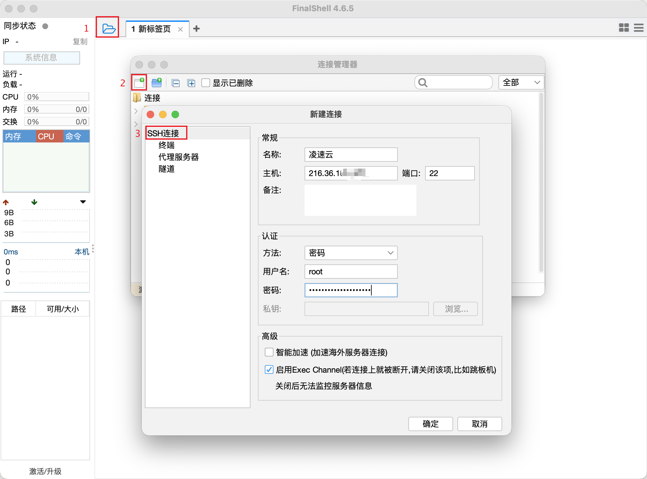Screen dimensions: 647x479
Task: Click the 名称 input field
Action: (x=351, y=155)
